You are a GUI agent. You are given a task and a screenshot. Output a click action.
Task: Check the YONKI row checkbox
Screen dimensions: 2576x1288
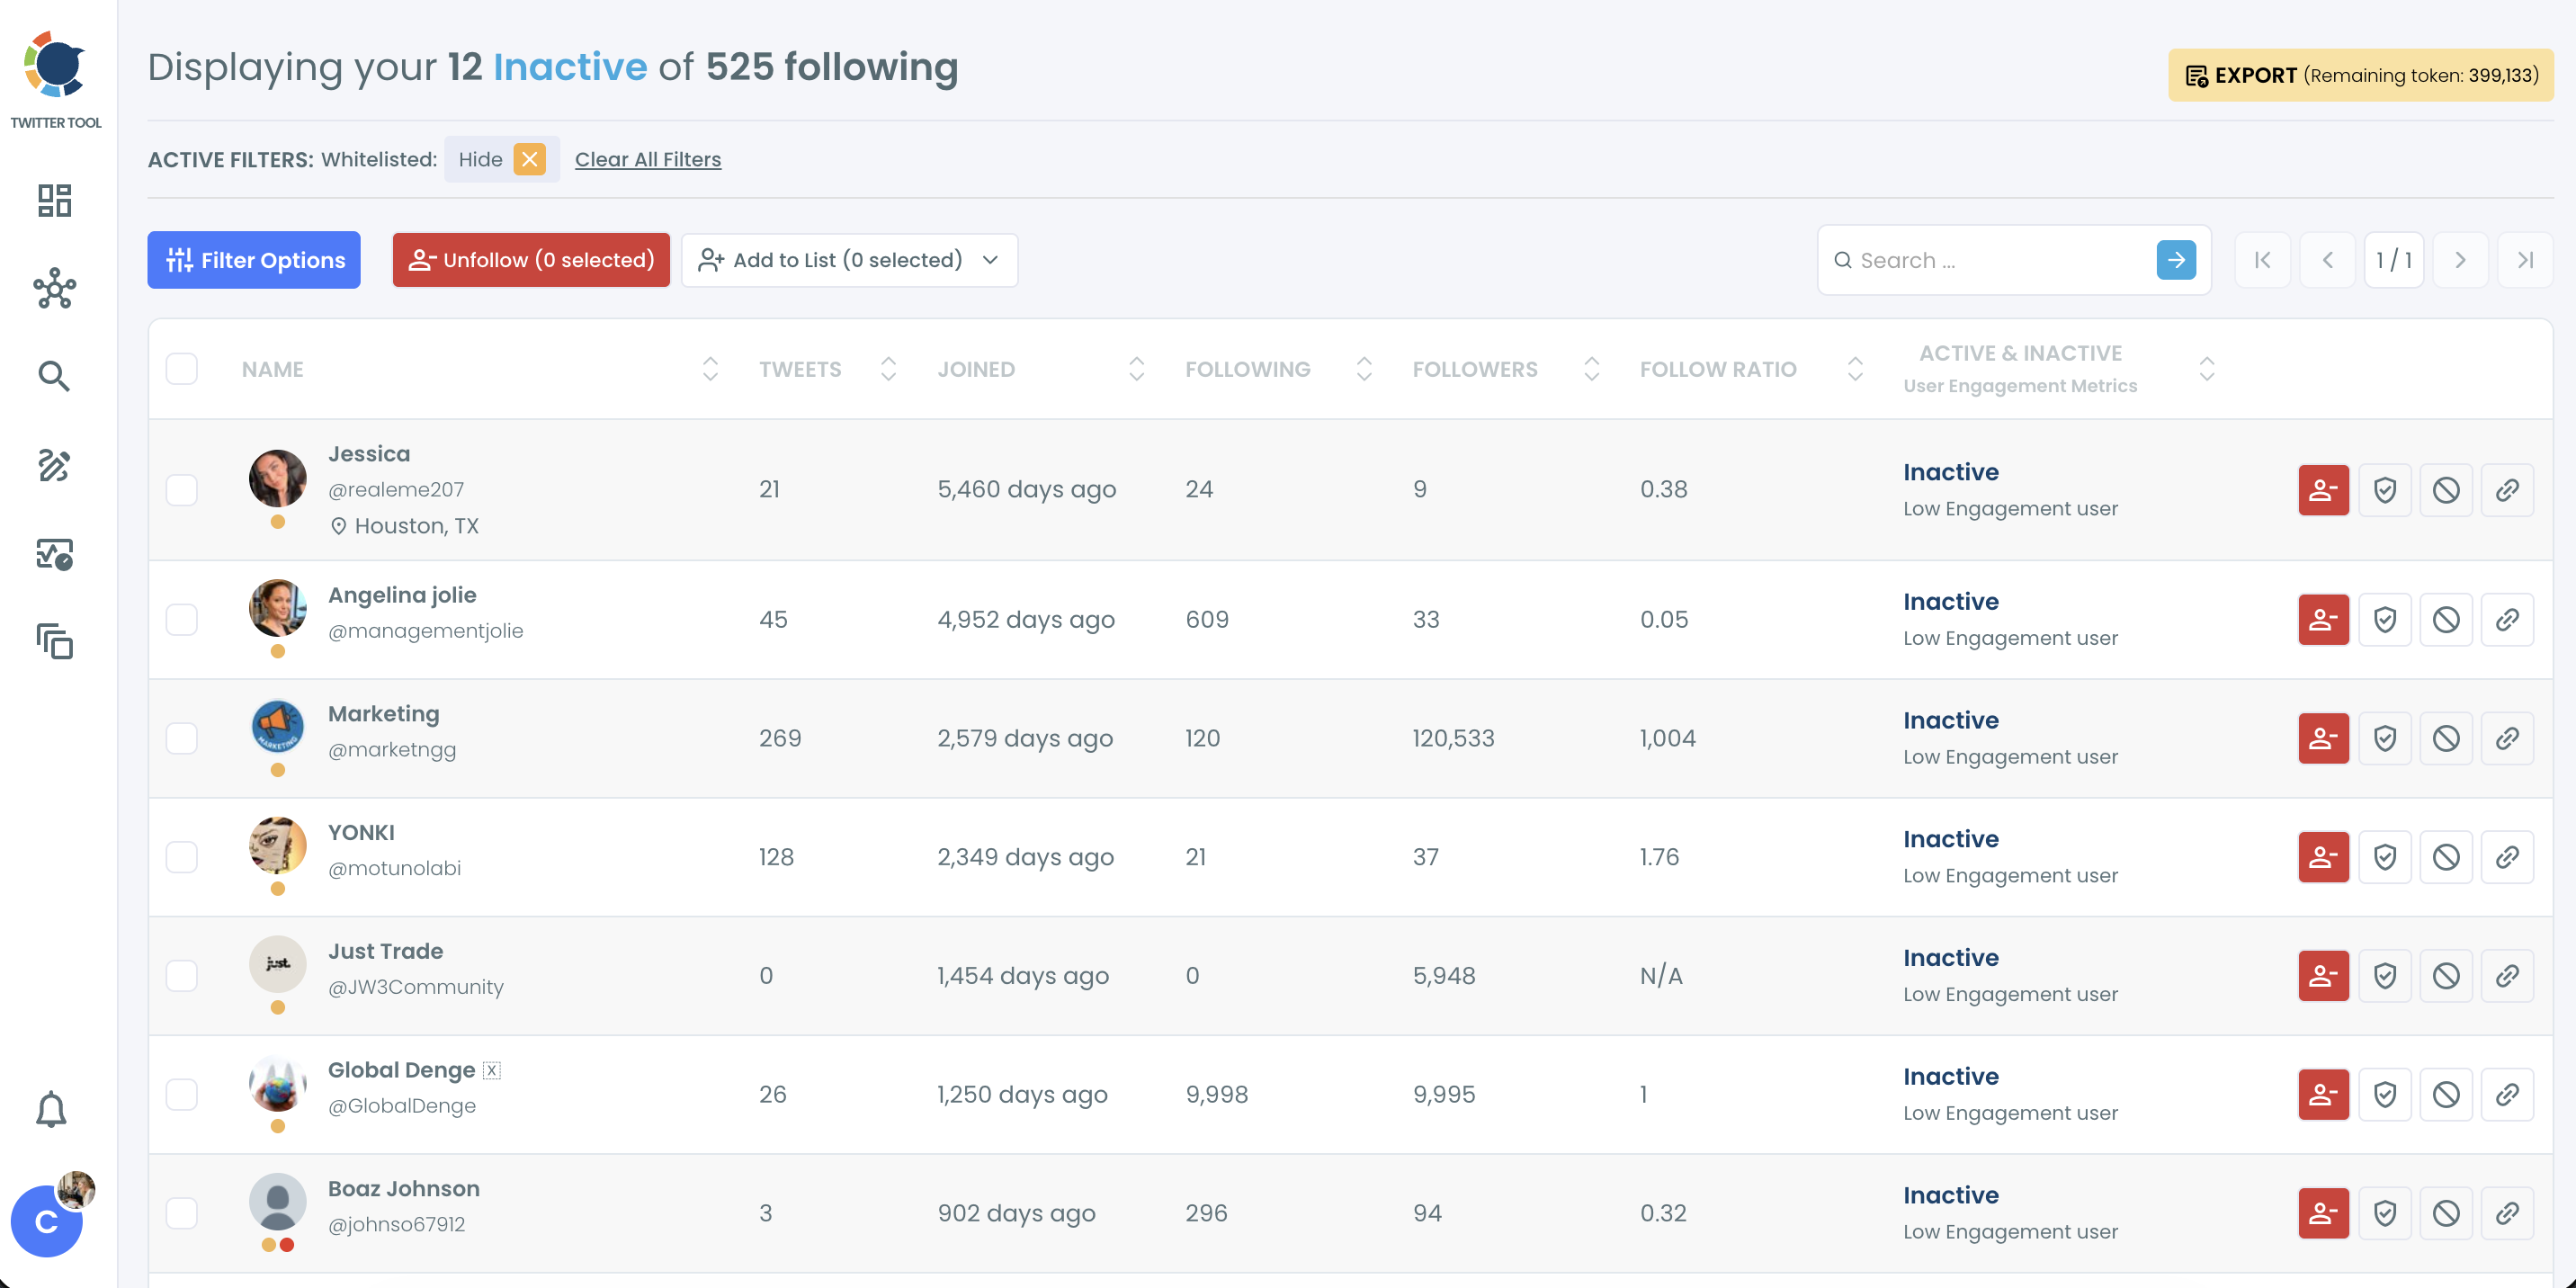[x=182, y=857]
